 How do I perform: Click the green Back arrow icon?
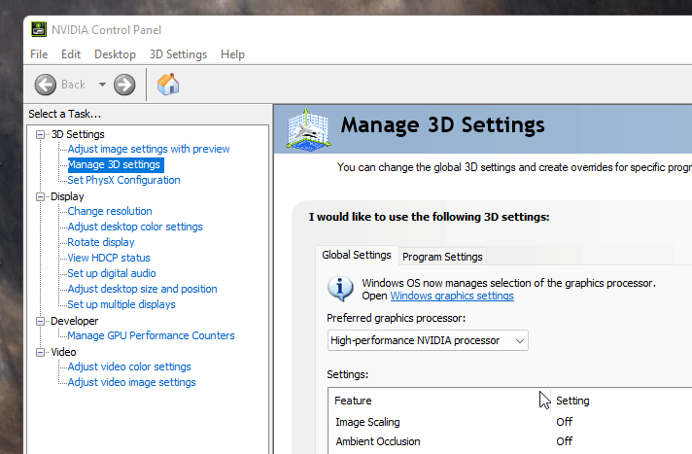[46, 85]
